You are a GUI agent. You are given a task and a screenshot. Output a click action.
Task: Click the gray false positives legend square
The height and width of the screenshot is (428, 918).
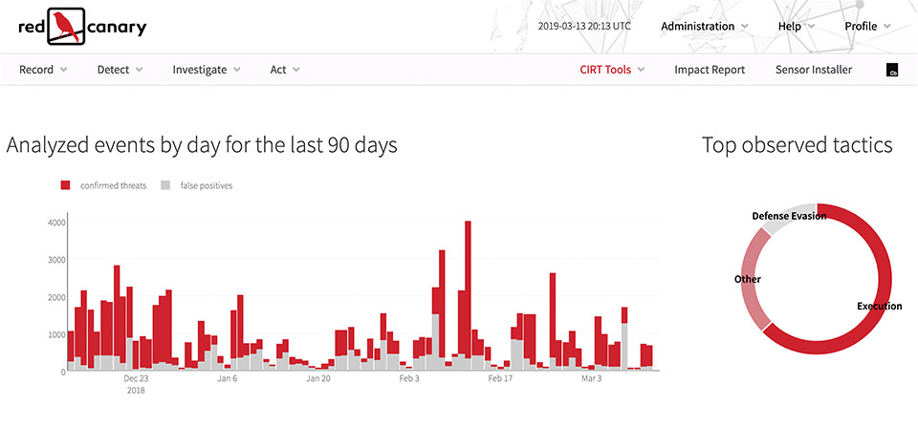coord(165,184)
